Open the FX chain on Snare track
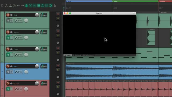The width and height of the screenshot is (172, 97). pyautogui.click(x=8, y=38)
